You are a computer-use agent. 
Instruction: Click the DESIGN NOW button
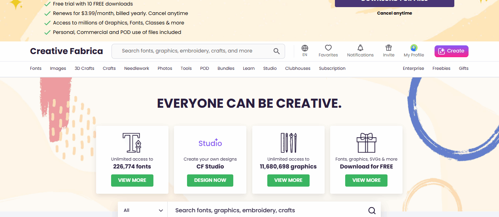(x=210, y=180)
